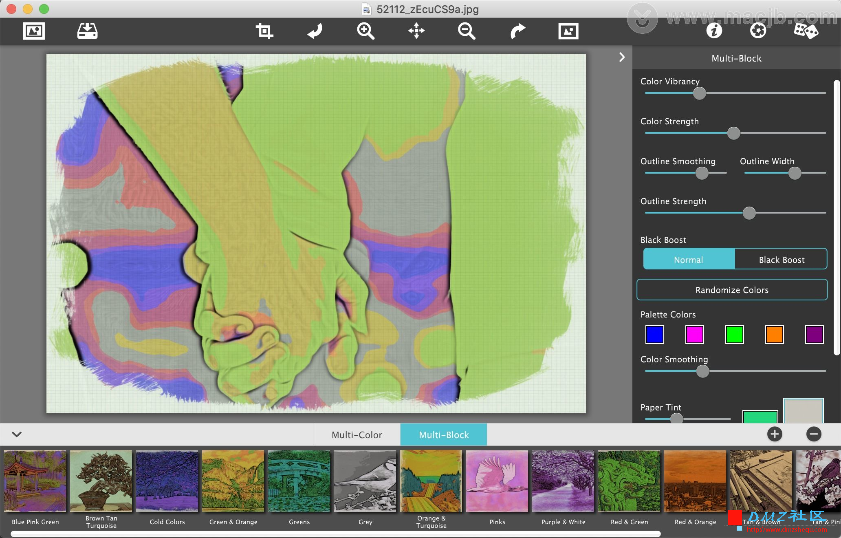Pick the green palette color swatch

pyautogui.click(x=735, y=335)
